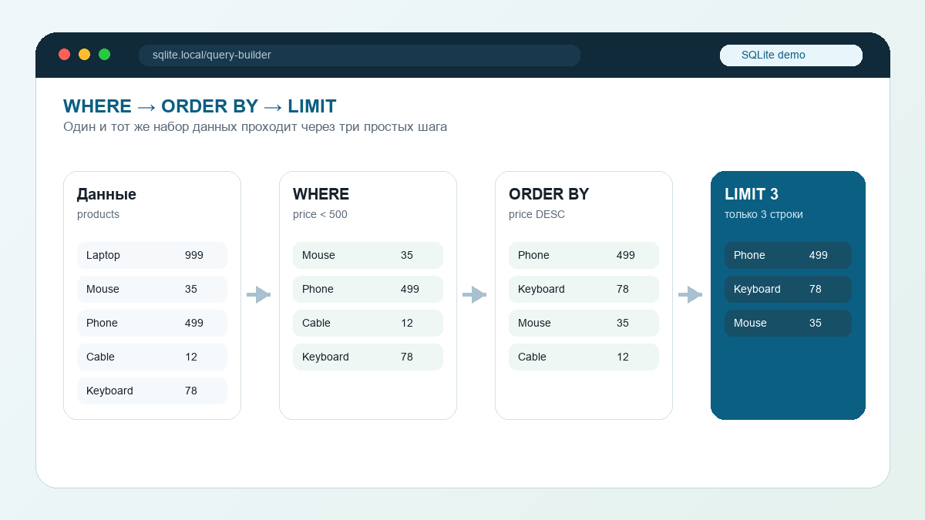925x520 pixels.
Task: Select the Keyboard row in ORDER BY card
Action: click(x=584, y=289)
